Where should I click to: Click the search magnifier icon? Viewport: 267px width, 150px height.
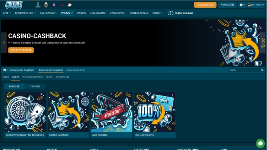[x=262, y=70]
